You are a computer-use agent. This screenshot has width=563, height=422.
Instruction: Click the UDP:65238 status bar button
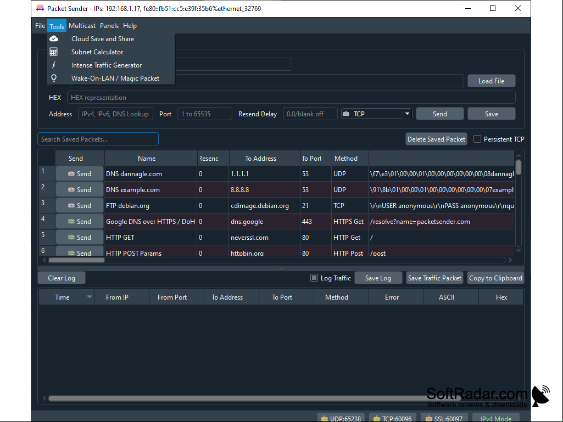341,418
